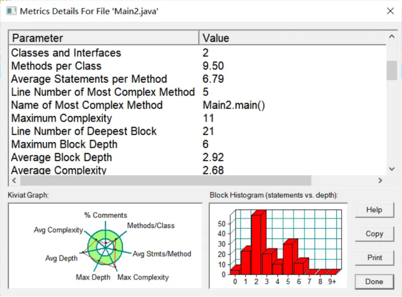Viewport: 402px width, 297px height.
Task: Click the vertical scrollbar down arrow
Action: [392, 169]
